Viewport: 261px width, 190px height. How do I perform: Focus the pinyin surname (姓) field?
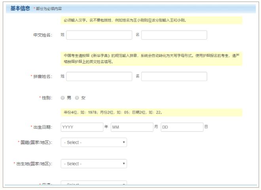(99, 76)
